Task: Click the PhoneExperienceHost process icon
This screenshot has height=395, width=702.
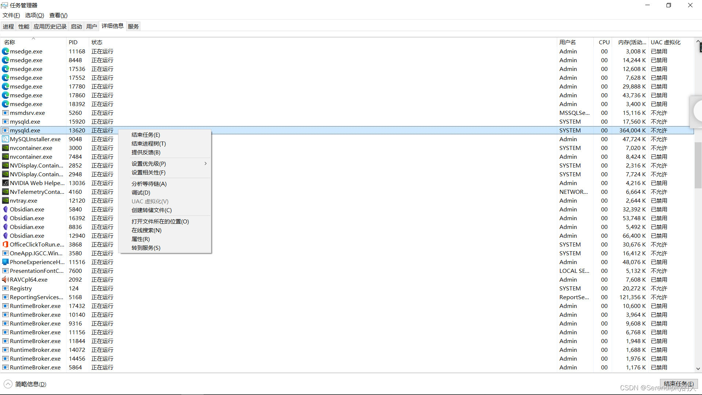Action: point(5,262)
